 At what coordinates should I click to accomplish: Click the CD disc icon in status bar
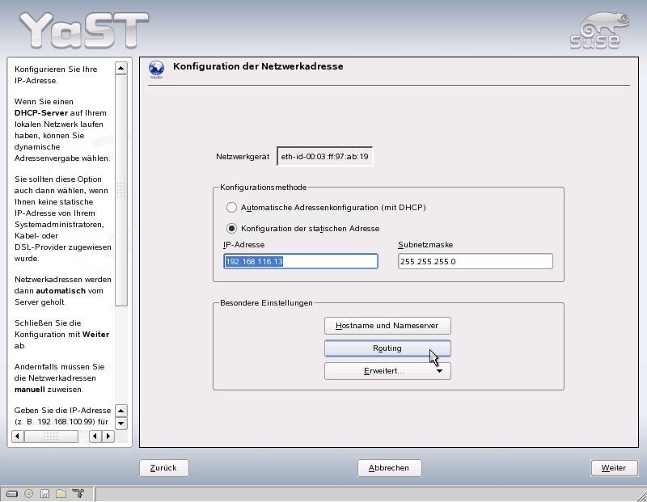29,493
